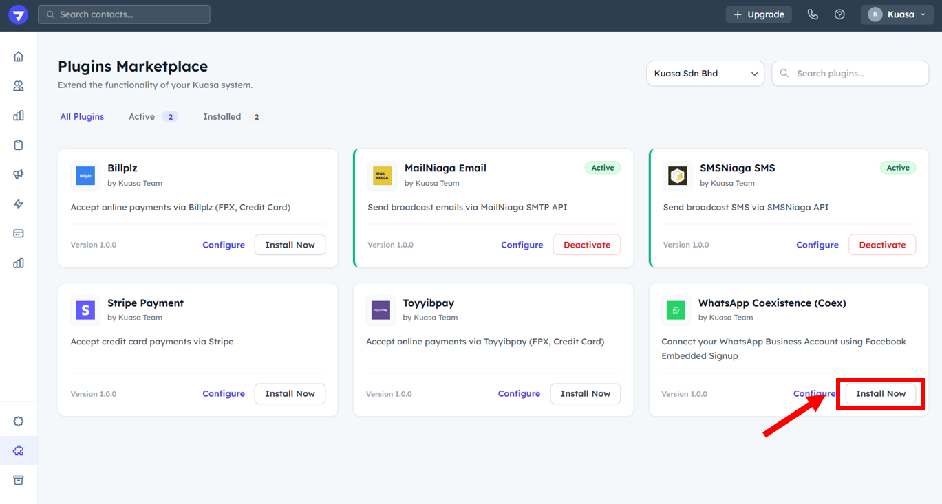Click the Upgrade button
942x504 pixels.
pyautogui.click(x=758, y=14)
